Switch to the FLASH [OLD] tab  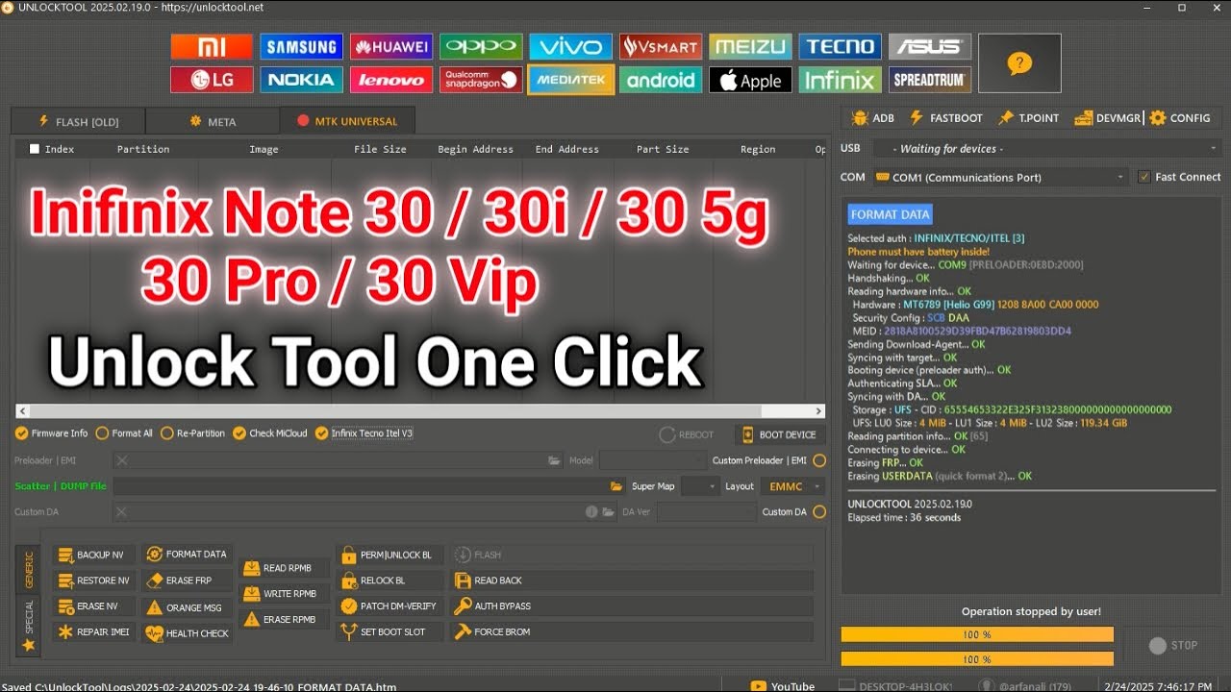pos(78,121)
